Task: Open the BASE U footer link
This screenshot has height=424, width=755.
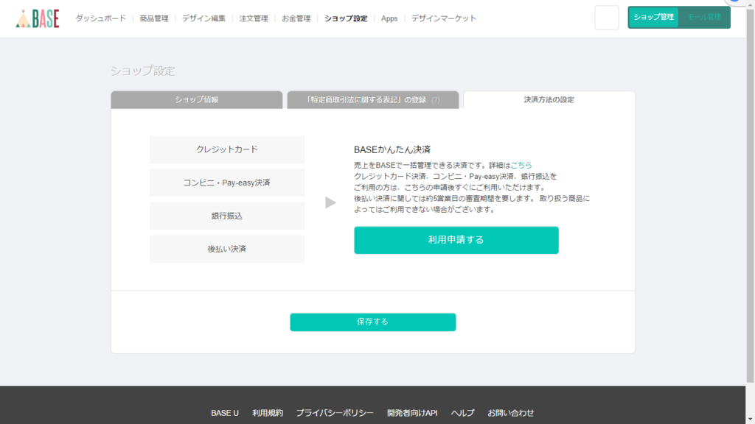Action: [x=224, y=413]
